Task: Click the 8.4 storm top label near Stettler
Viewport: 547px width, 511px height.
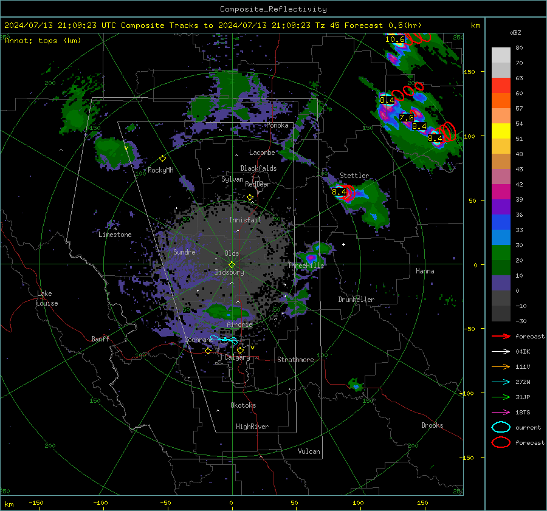Action: [x=339, y=191]
